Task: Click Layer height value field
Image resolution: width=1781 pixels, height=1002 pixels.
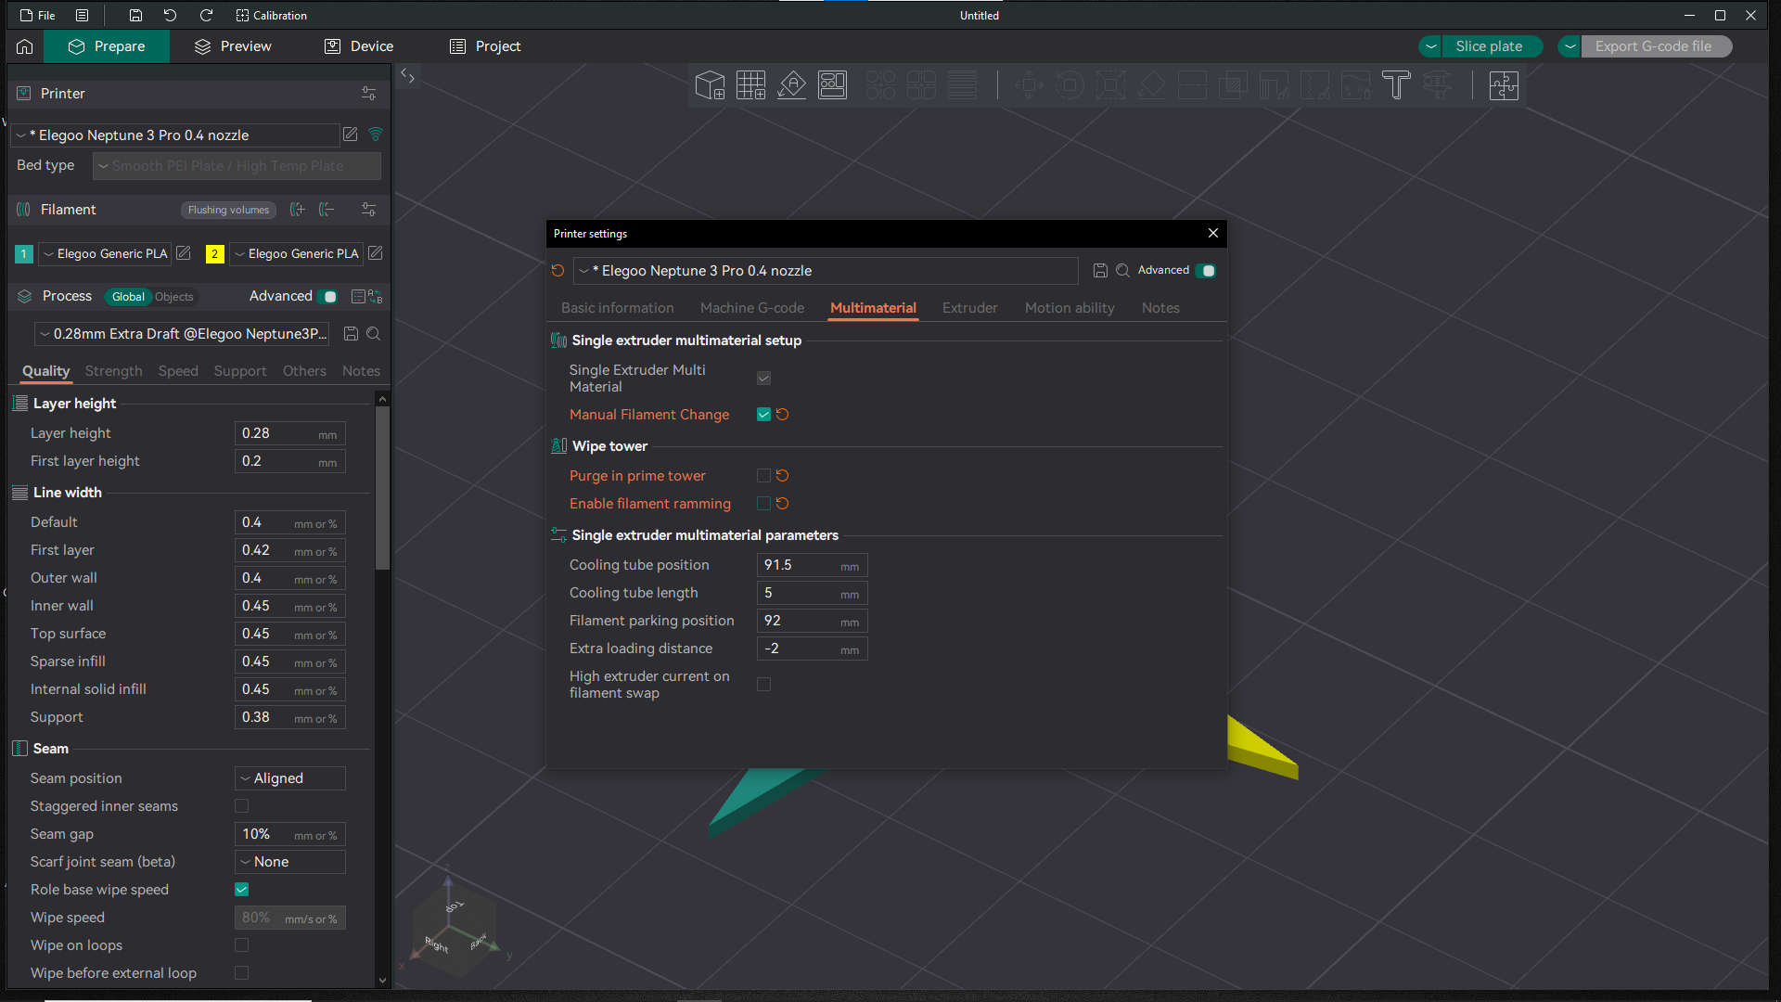Action: pyautogui.click(x=290, y=433)
